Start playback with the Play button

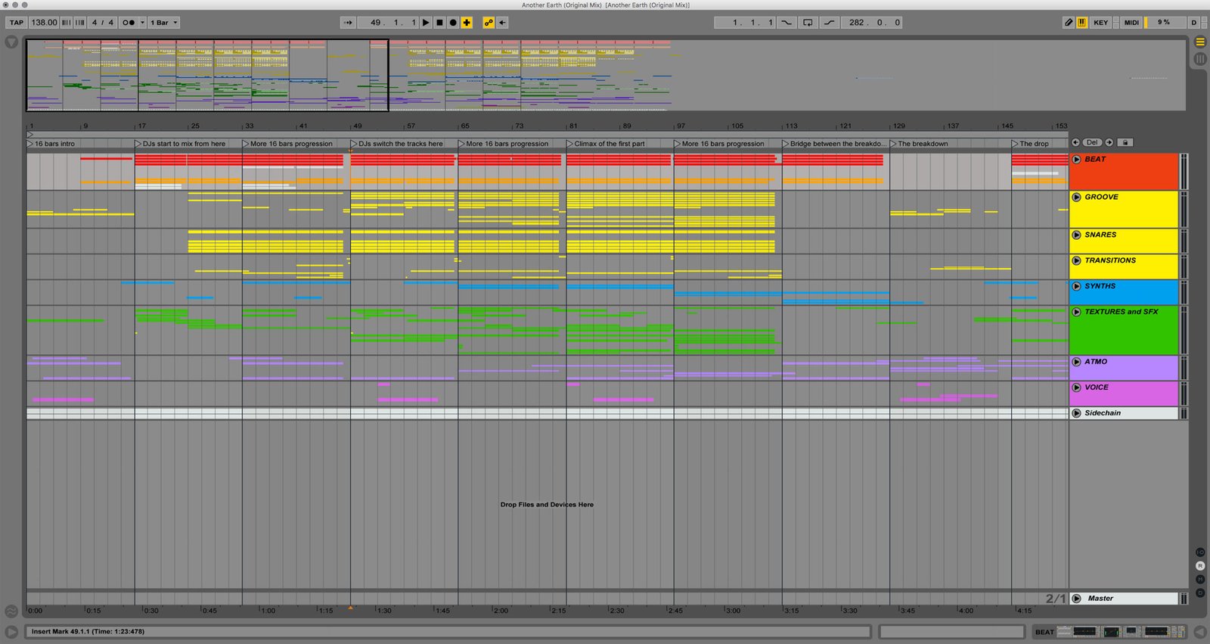pos(426,23)
